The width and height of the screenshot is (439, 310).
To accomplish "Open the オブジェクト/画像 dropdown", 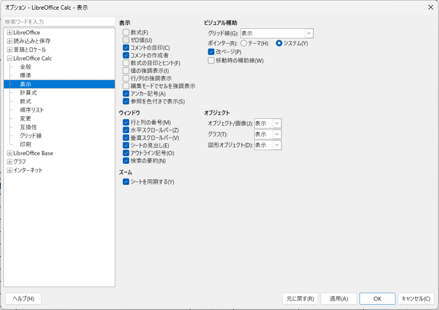I will point(277,124).
